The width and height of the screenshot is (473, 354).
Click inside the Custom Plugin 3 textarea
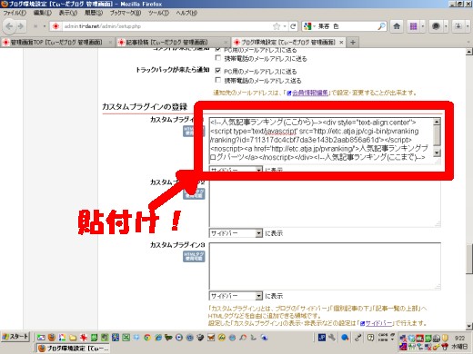point(325,266)
